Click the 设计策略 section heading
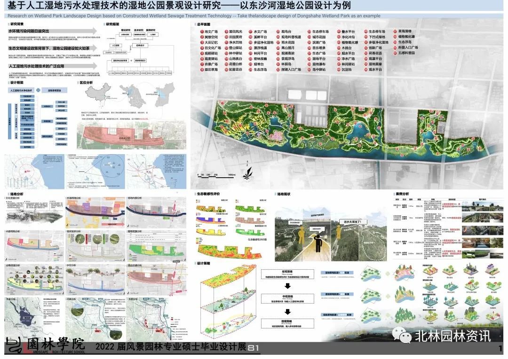508x359 pixels. pyautogui.click(x=204, y=263)
